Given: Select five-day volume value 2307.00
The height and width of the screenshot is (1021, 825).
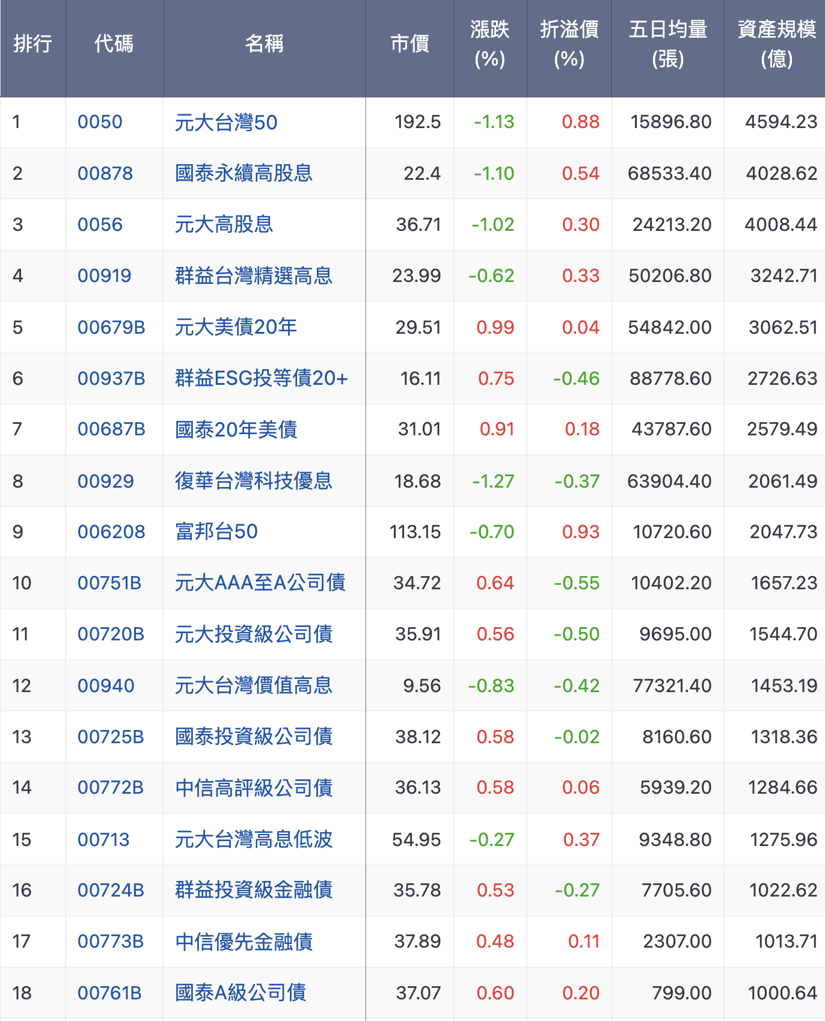Looking at the screenshot, I should [677, 941].
